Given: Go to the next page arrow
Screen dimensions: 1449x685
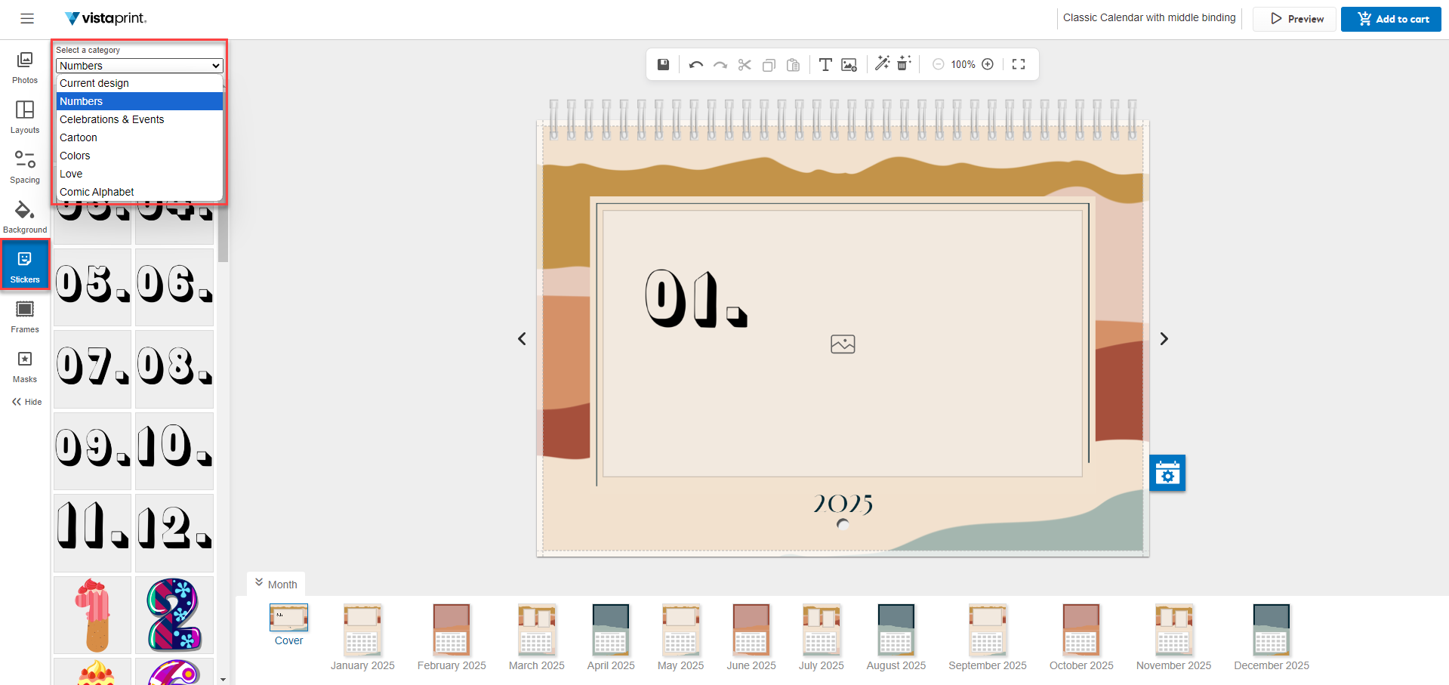Looking at the screenshot, I should tap(1164, 339).
